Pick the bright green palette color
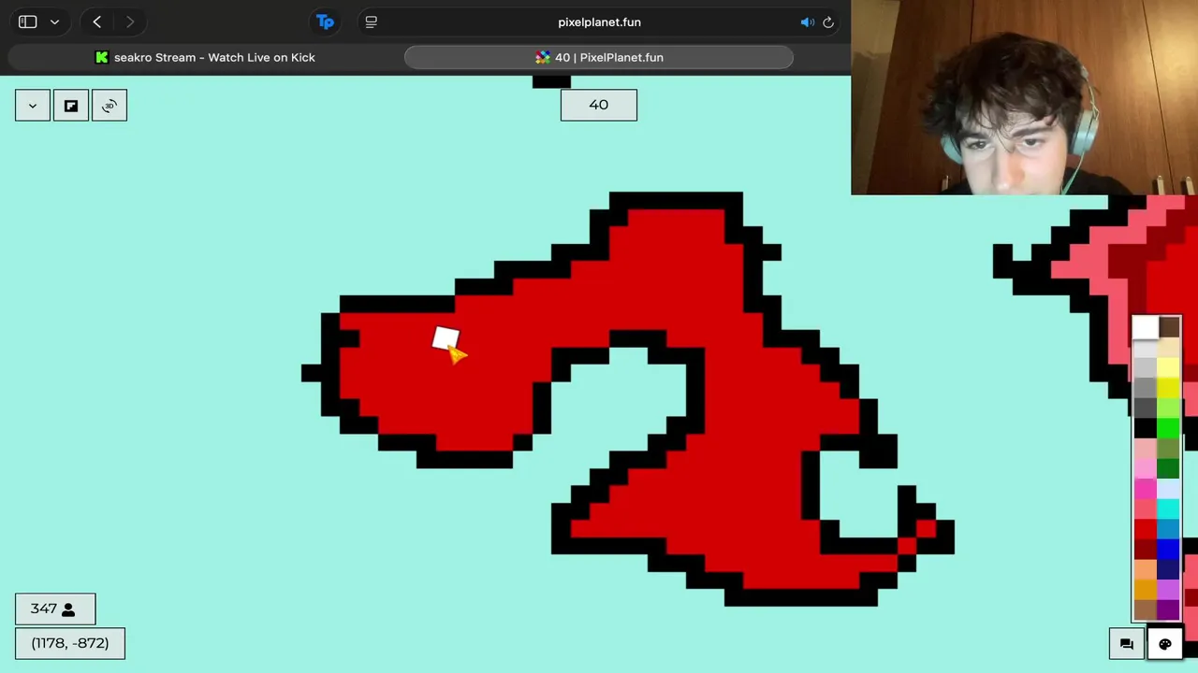1198x673 pixels. [1169, 428]
